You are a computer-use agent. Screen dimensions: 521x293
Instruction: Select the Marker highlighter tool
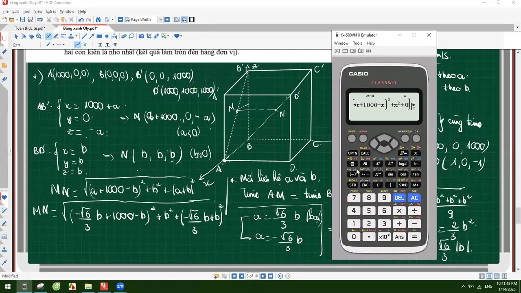[56, 36]
